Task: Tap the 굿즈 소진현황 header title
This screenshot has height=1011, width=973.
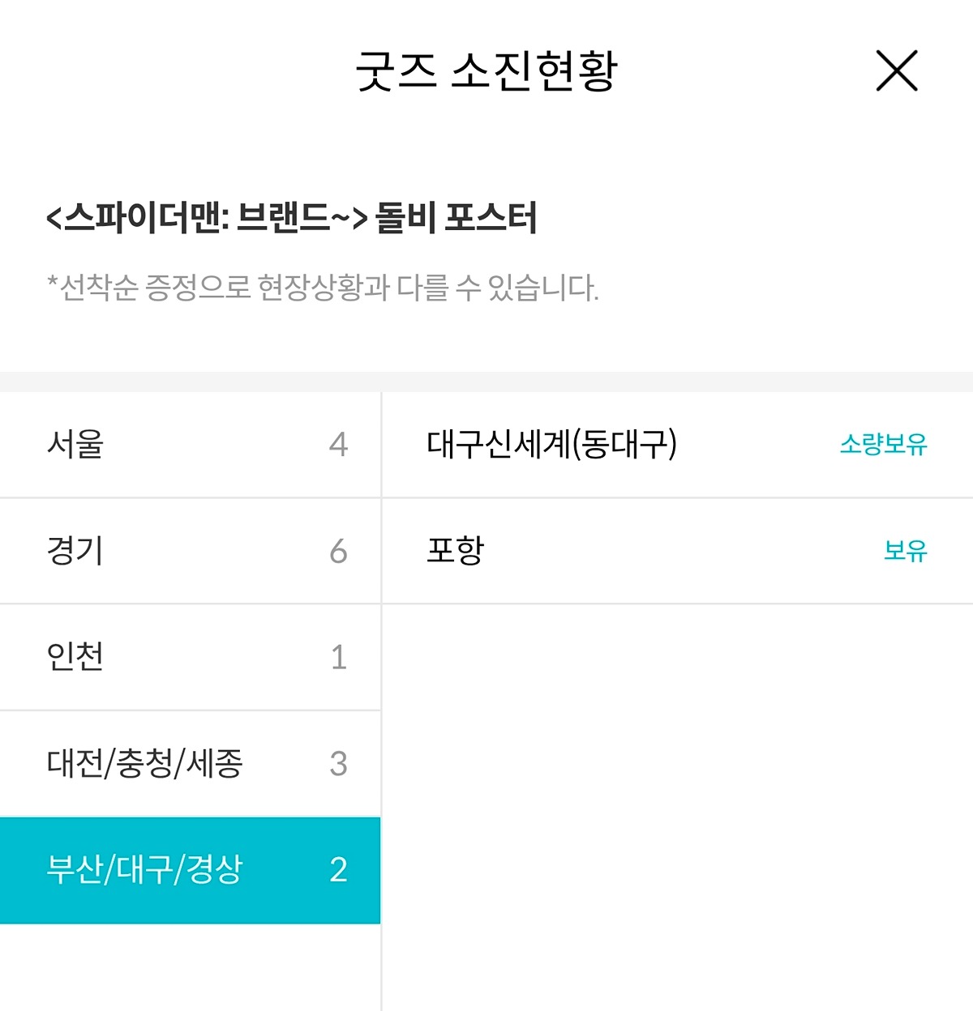Action: coord(486,71)
